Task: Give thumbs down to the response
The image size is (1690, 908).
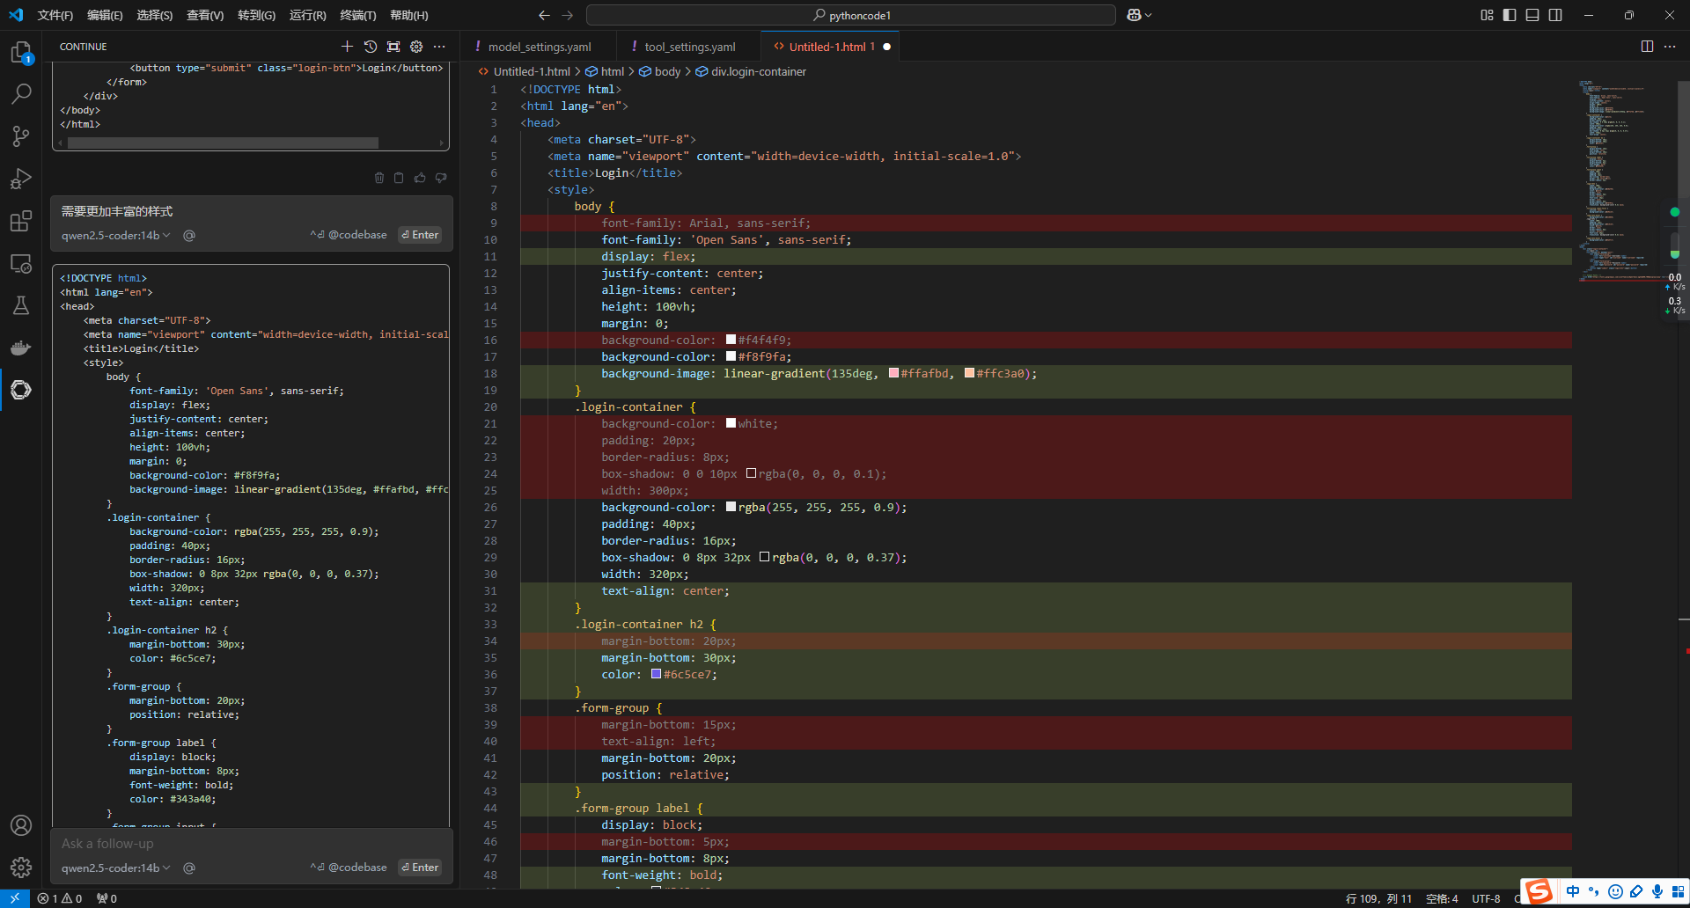Action: click(x=441, y=178)
